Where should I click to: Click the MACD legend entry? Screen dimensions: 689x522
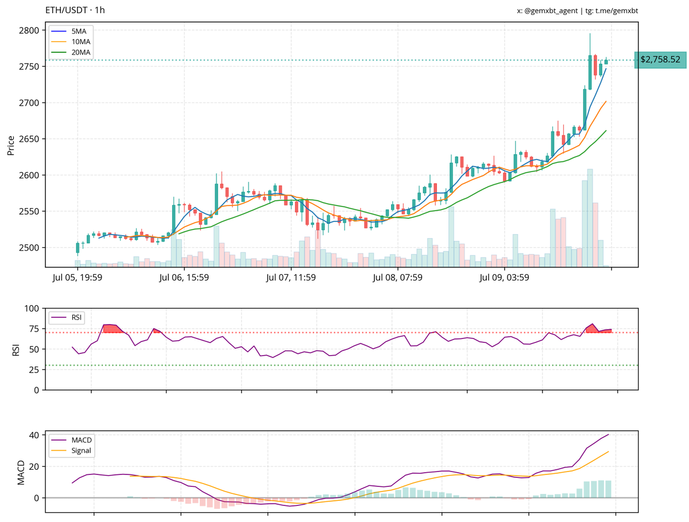click(72, 440)
